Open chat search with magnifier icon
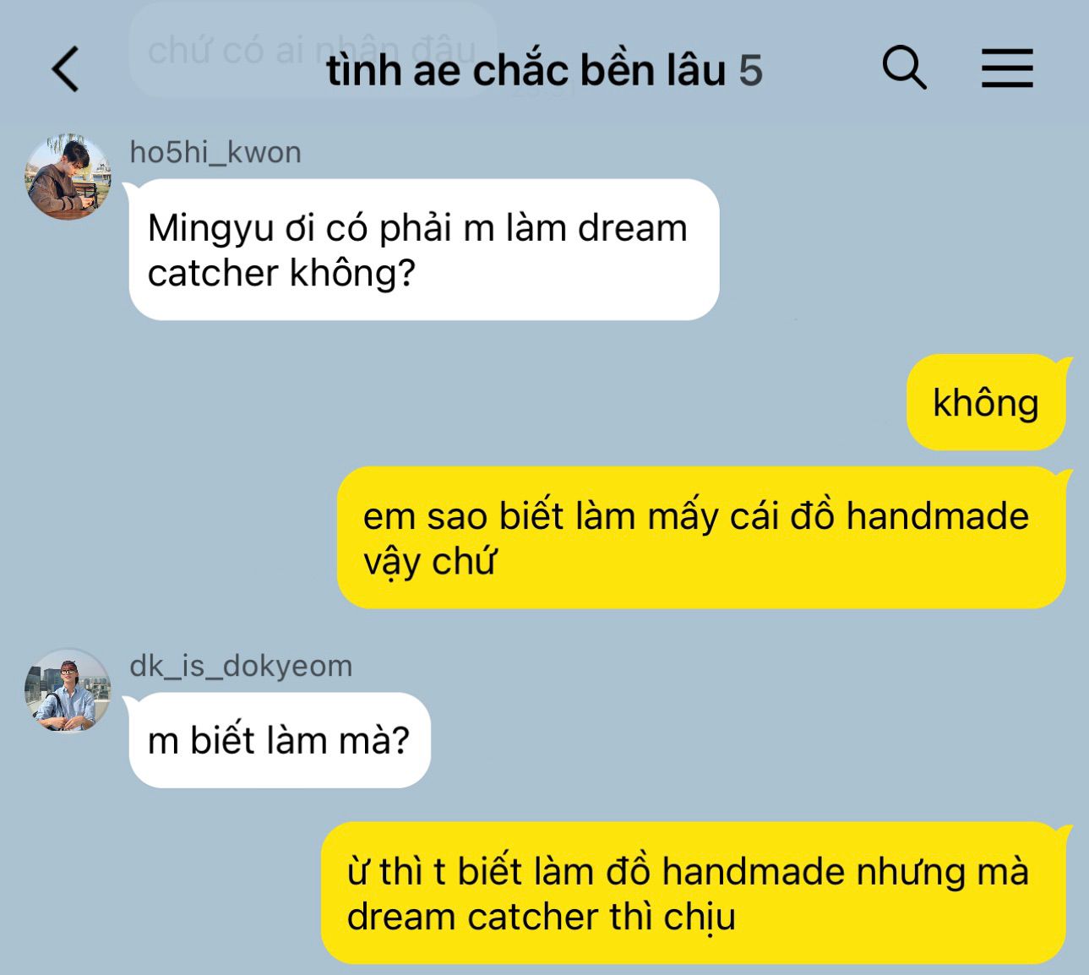Viewport: 1089px width, 975px height. pyautogui.click(x=904, y=68)
